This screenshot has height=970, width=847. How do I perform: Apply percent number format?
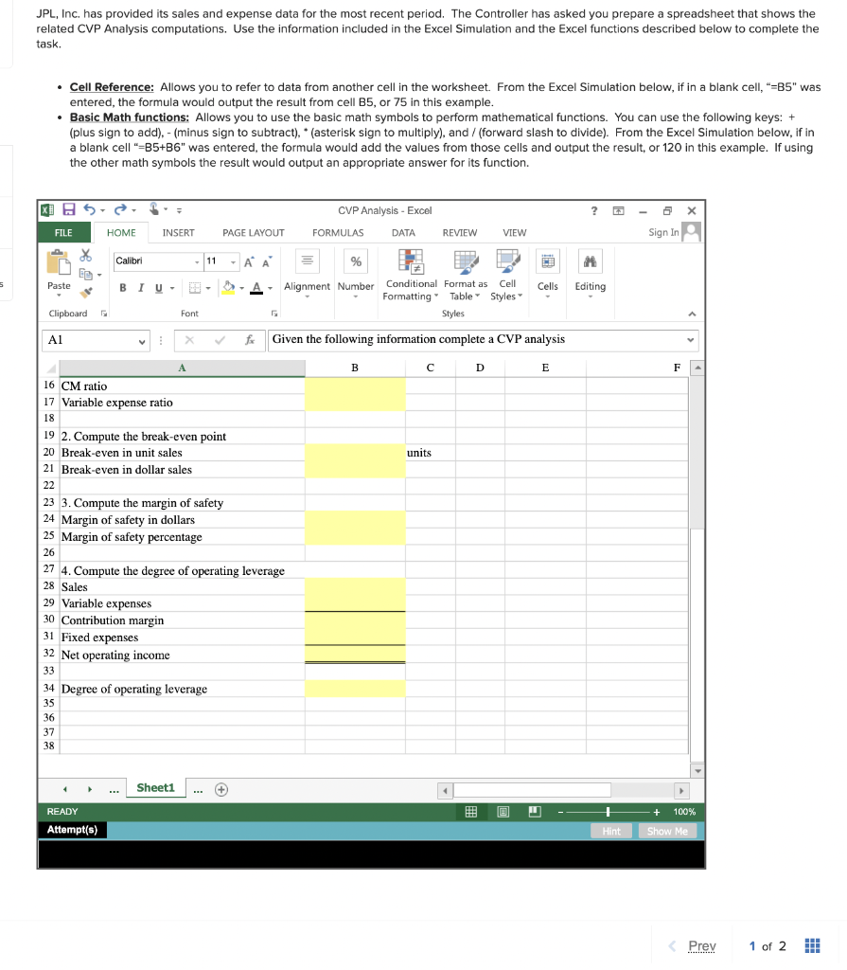coord(356,260)
